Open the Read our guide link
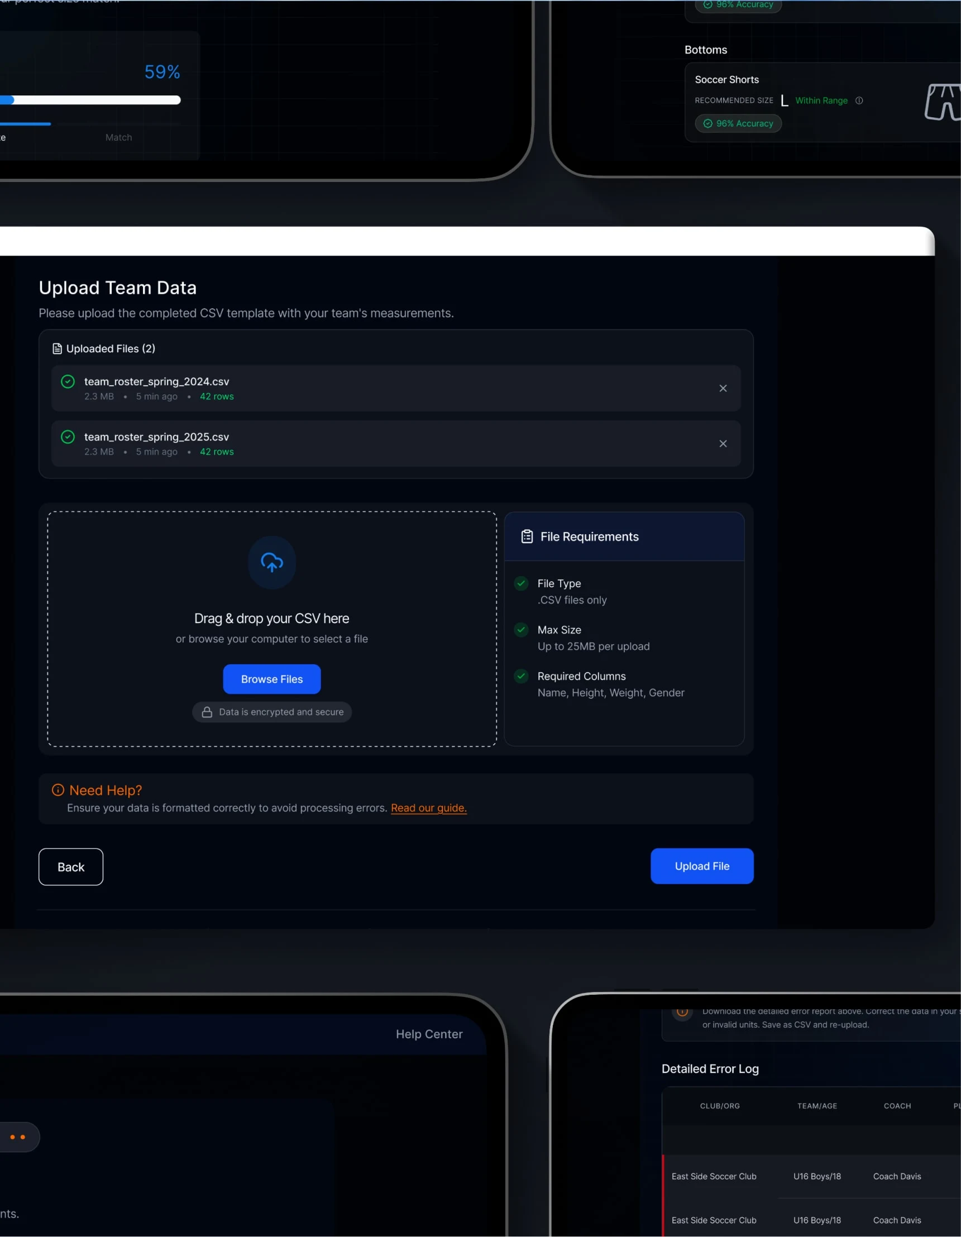 pyautogui.click(x=429, y=808)
